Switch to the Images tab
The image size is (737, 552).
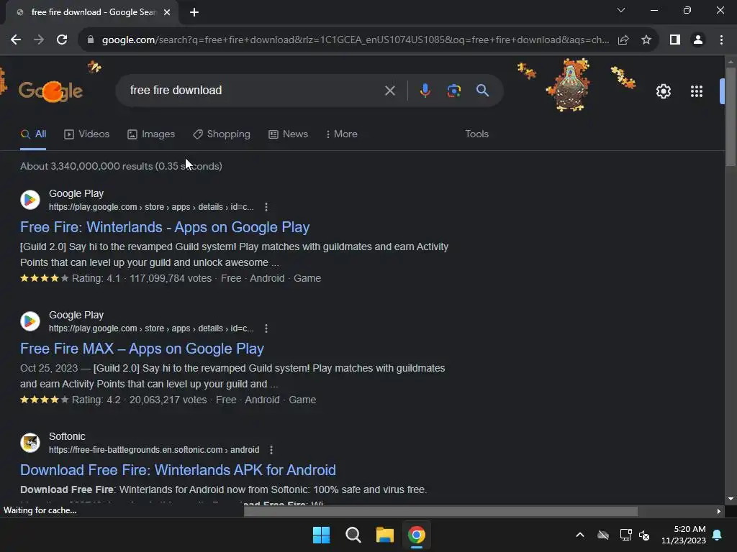(x=151, y=134)
